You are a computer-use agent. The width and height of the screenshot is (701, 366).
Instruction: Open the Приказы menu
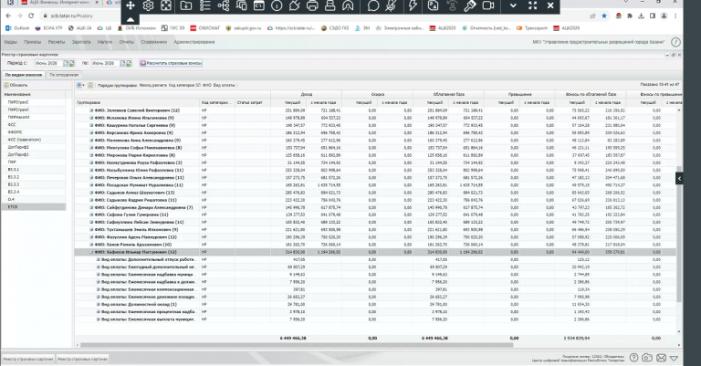[32, 42]
